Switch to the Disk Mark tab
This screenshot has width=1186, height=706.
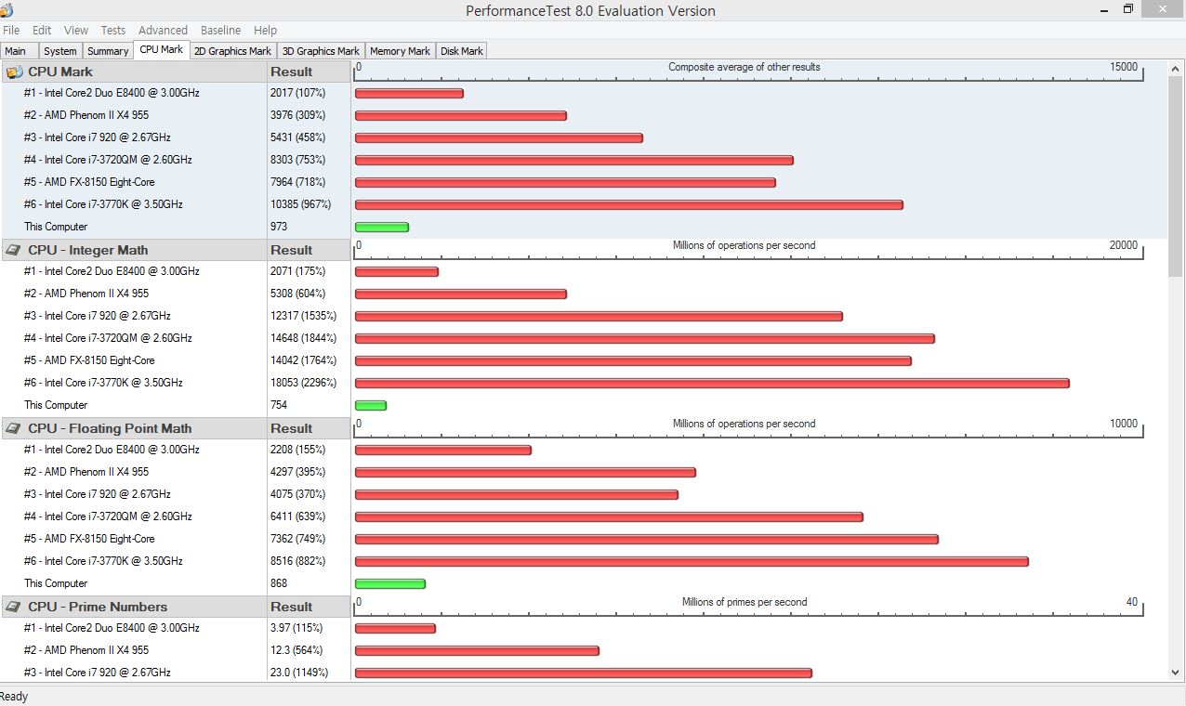pos(462,51)
